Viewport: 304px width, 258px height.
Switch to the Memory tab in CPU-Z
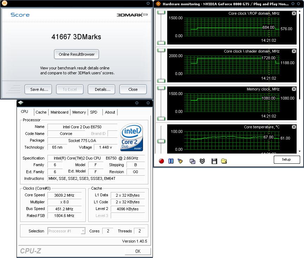coord(79,112)
